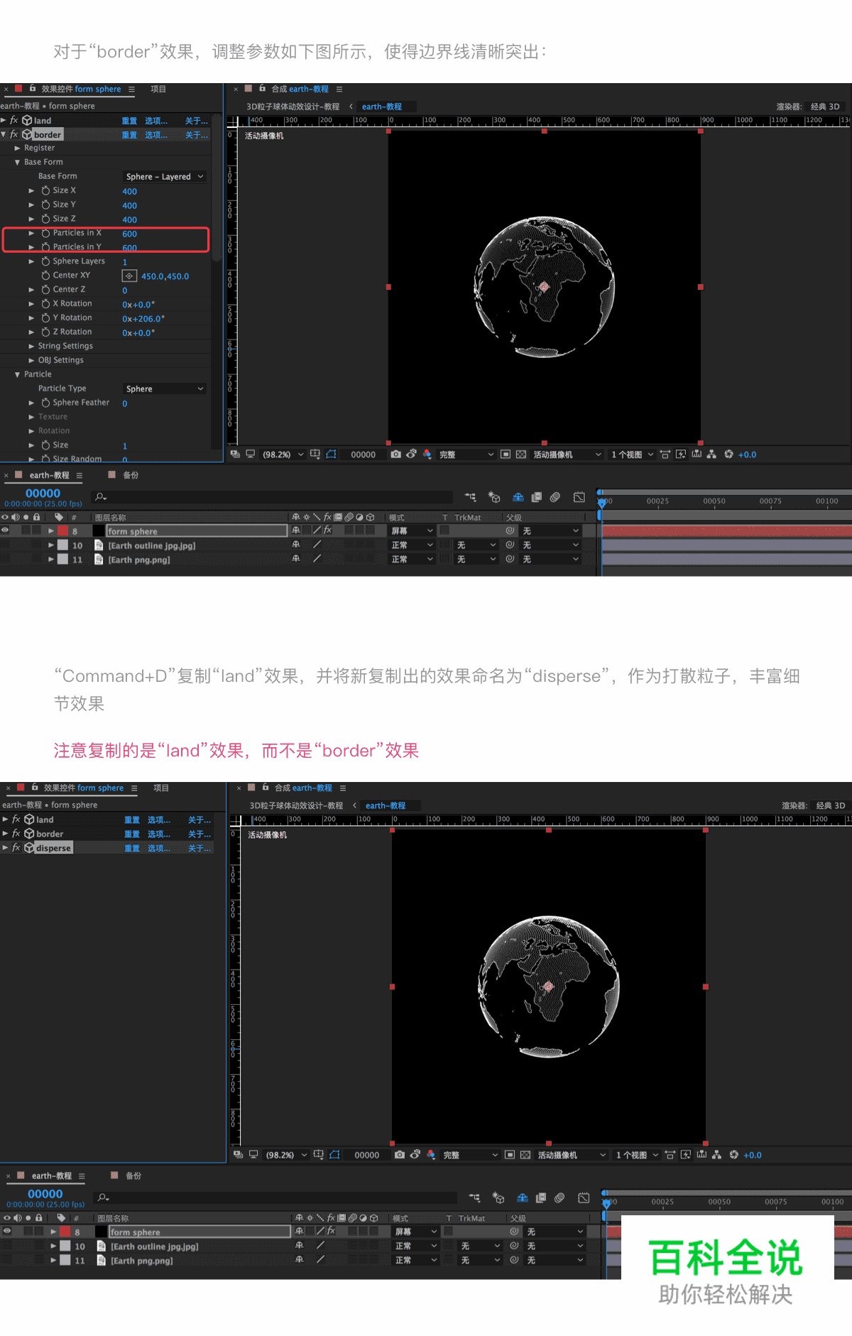Toggle the fx switch of the border effect in upper screenshot
Viewport: 852px width, 1336px height.
pos(13,135)
